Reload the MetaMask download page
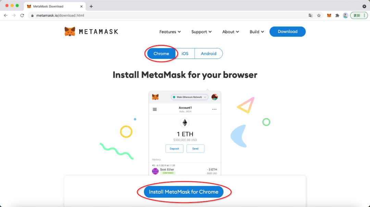Viewport: 370px width, 207px height. click(x=22, y=15)
